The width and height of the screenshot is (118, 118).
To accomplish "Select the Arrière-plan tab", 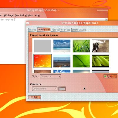I will 44,29.
